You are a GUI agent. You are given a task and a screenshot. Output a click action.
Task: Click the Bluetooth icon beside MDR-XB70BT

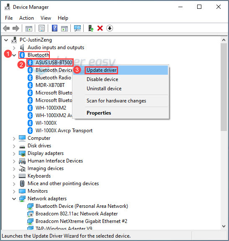point(30,85)
